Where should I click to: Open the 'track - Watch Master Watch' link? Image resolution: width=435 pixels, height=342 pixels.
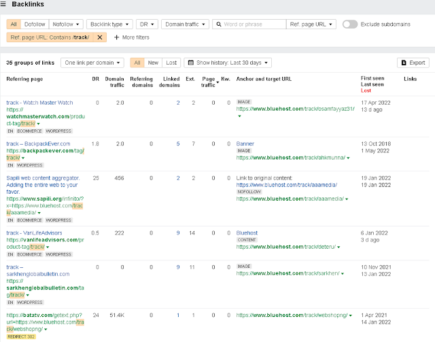[39, 102]
